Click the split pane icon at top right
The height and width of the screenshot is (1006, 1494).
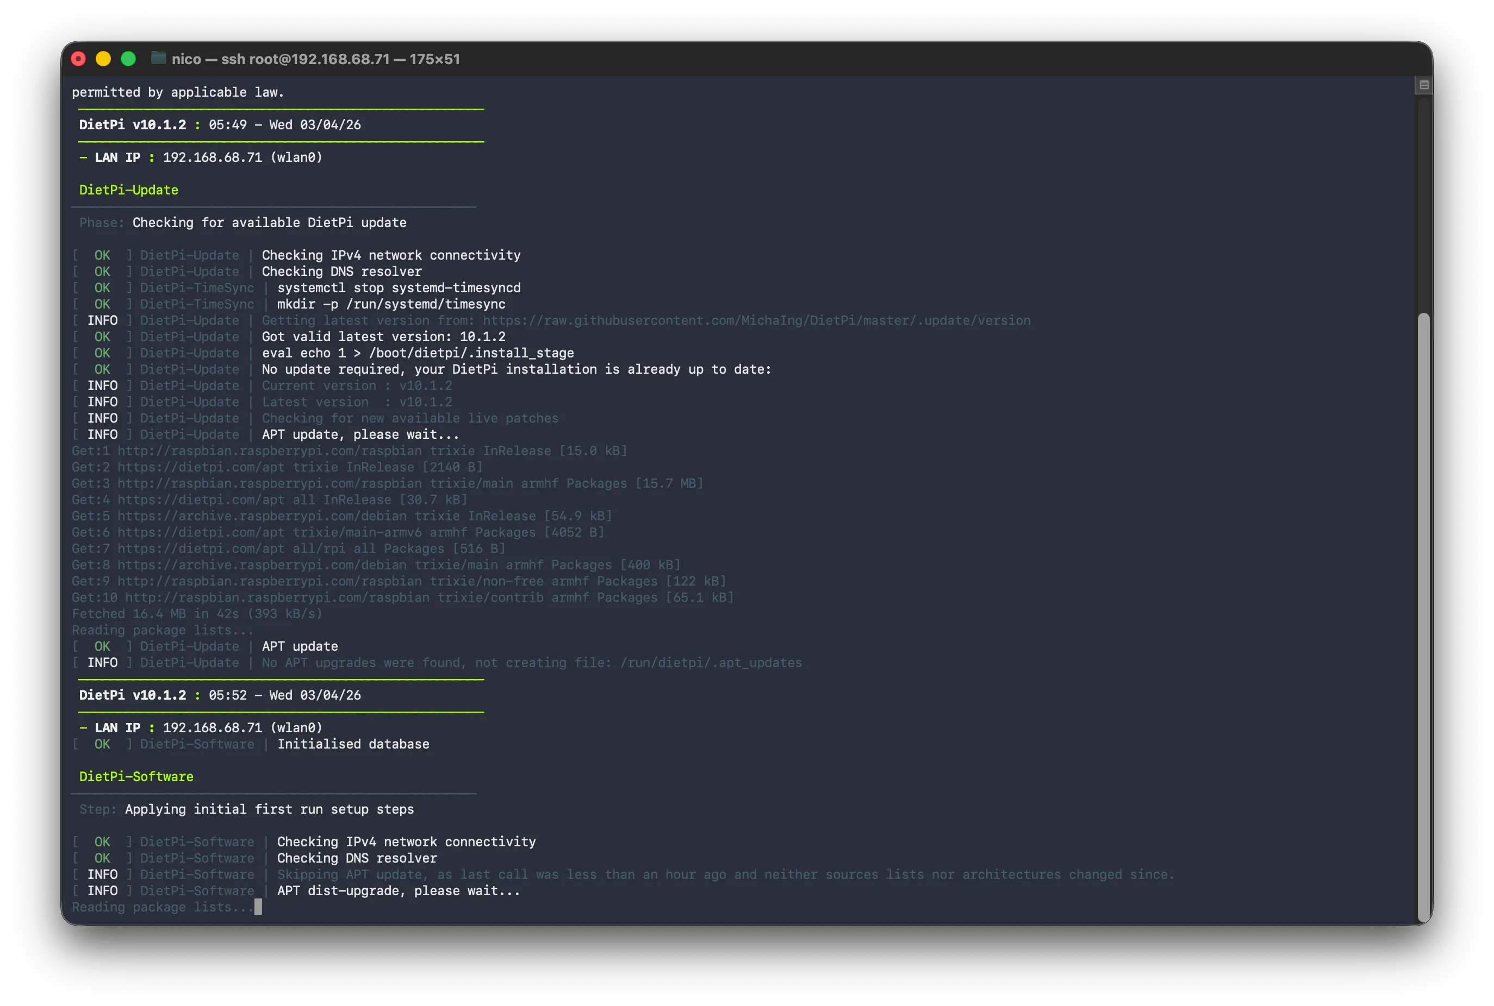tap(1423, 85)
